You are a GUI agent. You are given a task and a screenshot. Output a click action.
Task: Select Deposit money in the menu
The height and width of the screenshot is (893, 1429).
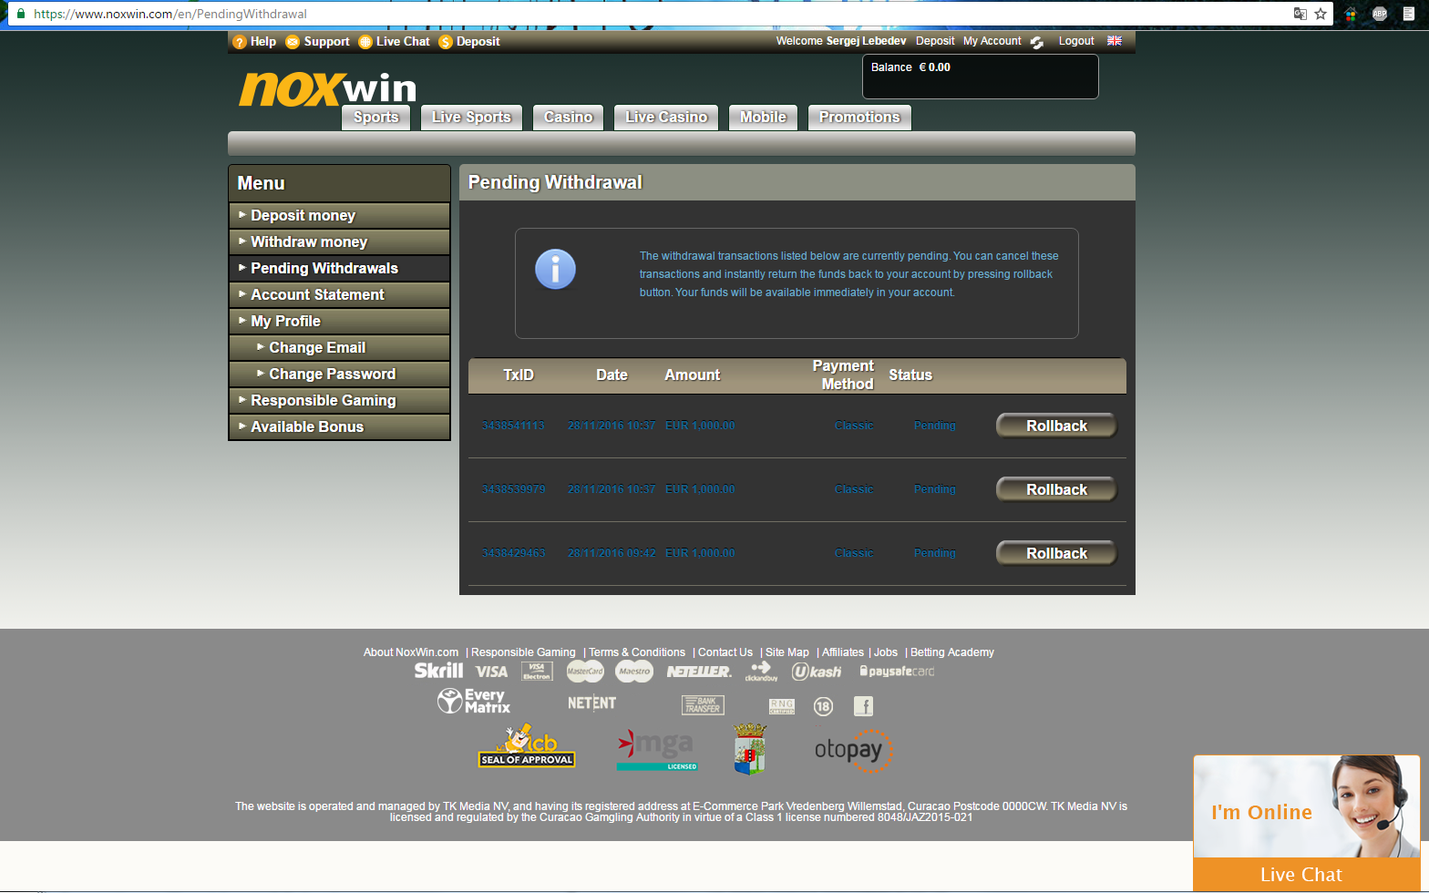(340, 216)
